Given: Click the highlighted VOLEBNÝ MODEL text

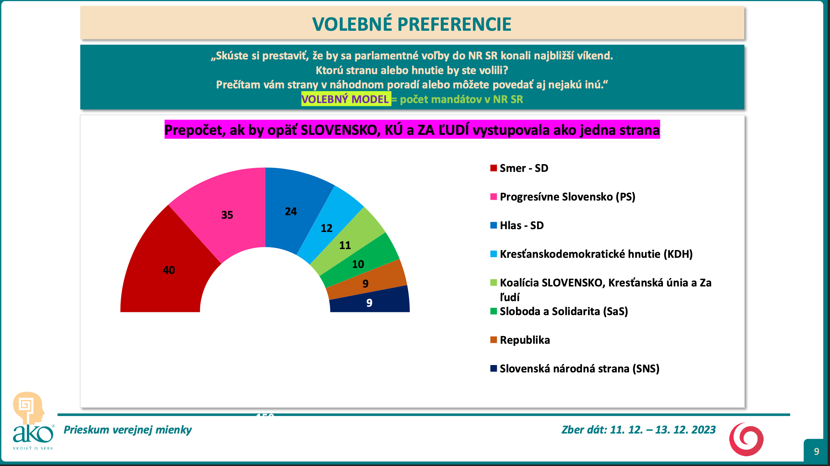Looking at the screenshot, I should click(345, 100).
